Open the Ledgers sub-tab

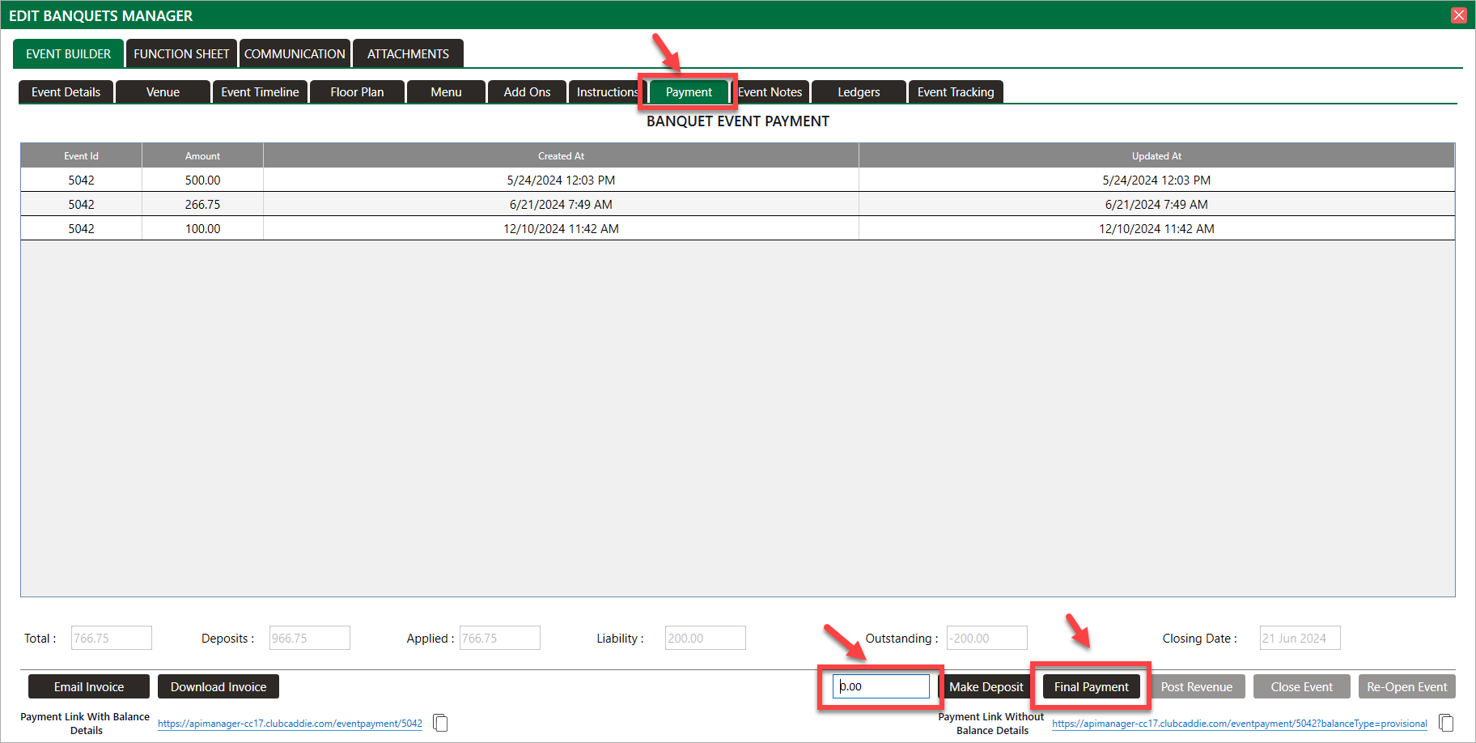click(x=859, y=92)
